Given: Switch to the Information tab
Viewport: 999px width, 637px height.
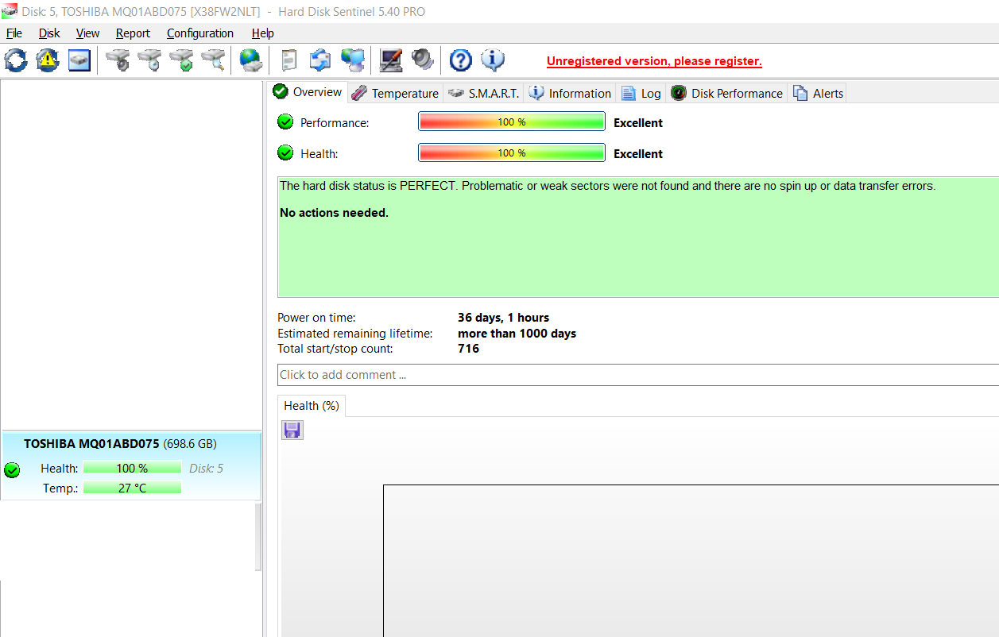Looking at the screenshot, I should point(570,93).
